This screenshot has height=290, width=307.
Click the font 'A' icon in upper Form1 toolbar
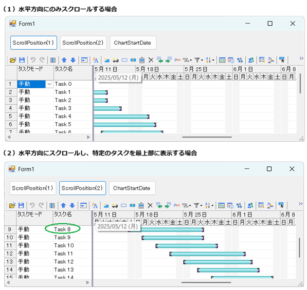click(x=95, y=60)
